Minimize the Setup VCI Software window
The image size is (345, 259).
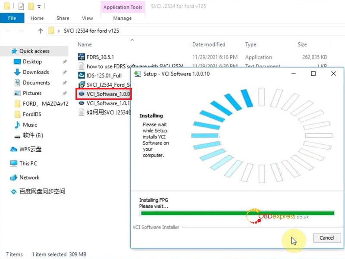coord(294,74)
